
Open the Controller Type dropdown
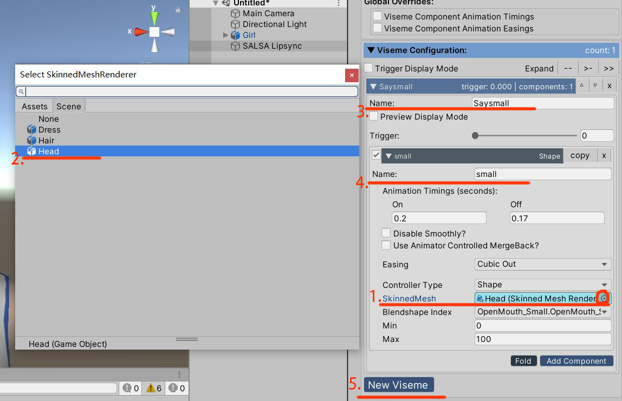coord(542,285)
